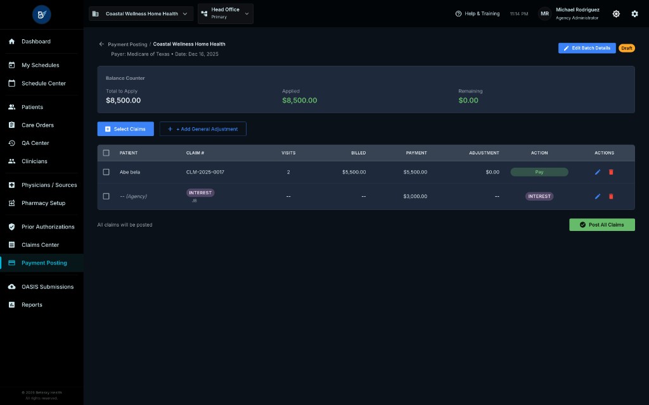
Task: Click the CLAIM # column header
Action: coord(195,153)
